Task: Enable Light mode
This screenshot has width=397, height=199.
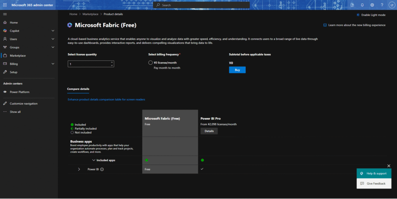Action: 371,15
